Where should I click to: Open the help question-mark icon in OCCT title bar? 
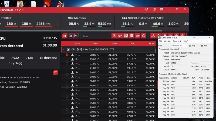(154, 9)
